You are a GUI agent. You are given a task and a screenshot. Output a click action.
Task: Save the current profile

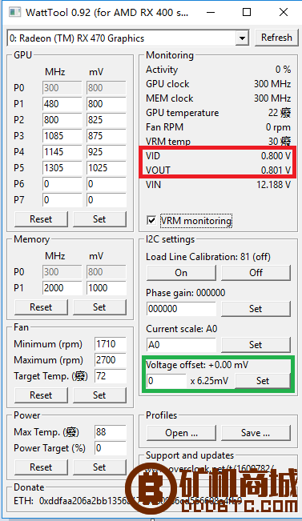256,433
